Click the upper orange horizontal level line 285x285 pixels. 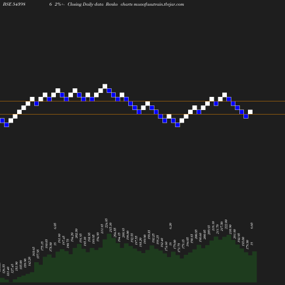pyautogui.click(x=142, y=101)
